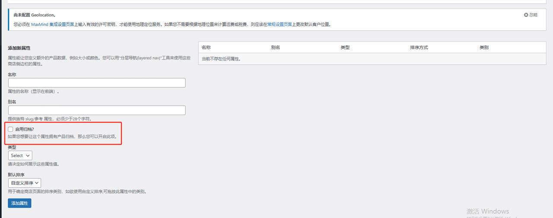Click the 请决定如何展示这些属性值 hint text
Viewport: 553px width, 218px height.
[33, 164]
